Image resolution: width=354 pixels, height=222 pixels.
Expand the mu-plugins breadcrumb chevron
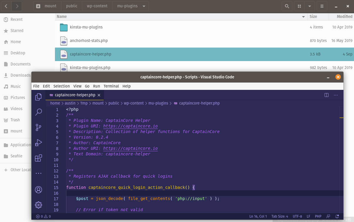[x=143, y=6]
